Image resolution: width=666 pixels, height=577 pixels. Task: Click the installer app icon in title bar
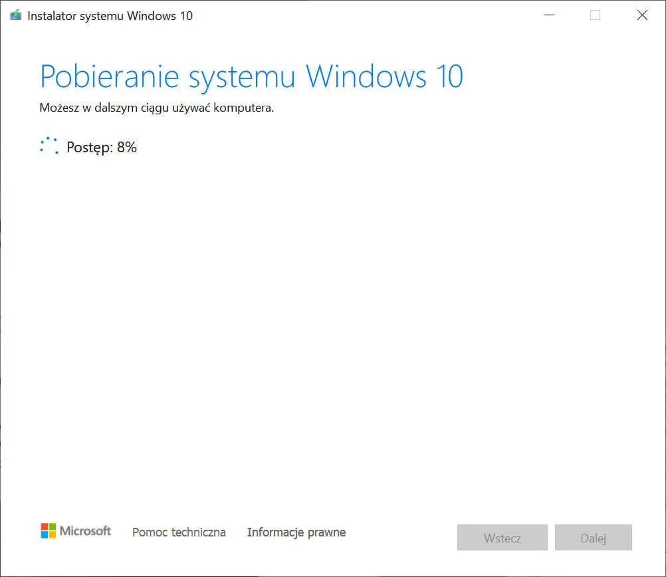point(15,16)
